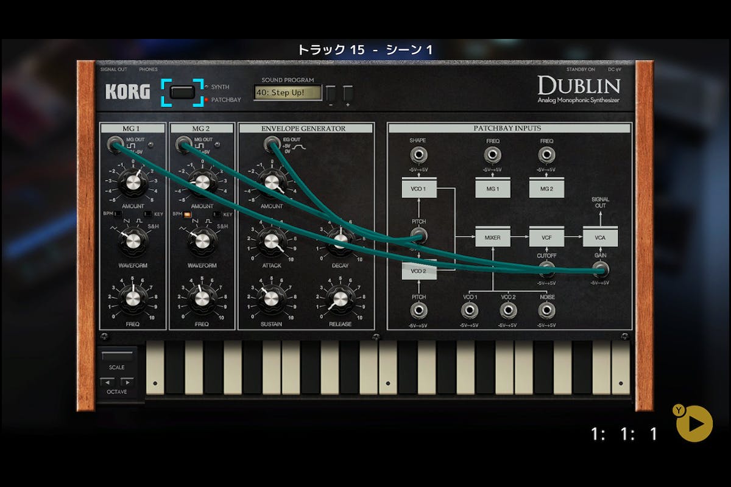731x487 pixels.
Task: Step to the next sound program with plus
Action: [x=348, y=94]
